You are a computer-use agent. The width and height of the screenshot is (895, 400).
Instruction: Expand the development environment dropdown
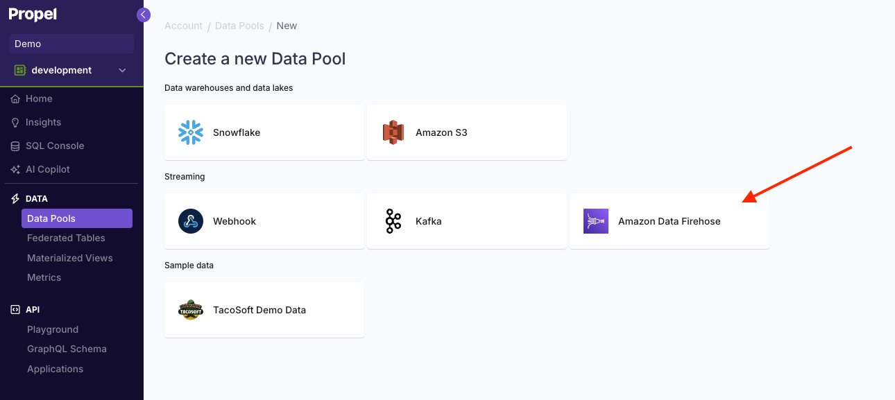tap(122, 70)
